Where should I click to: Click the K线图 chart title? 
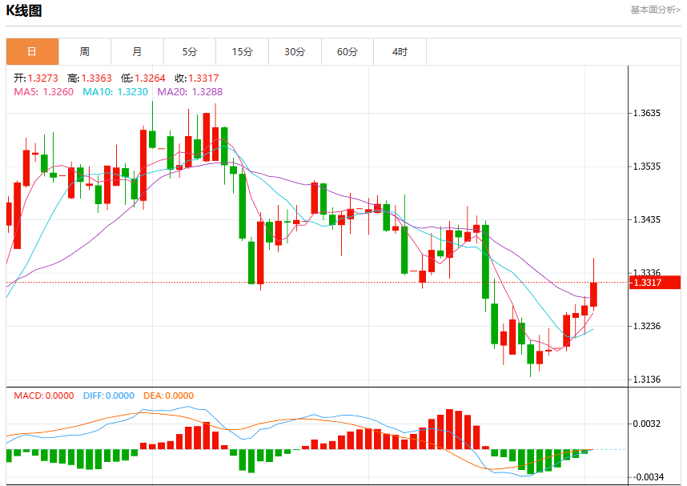24,10
